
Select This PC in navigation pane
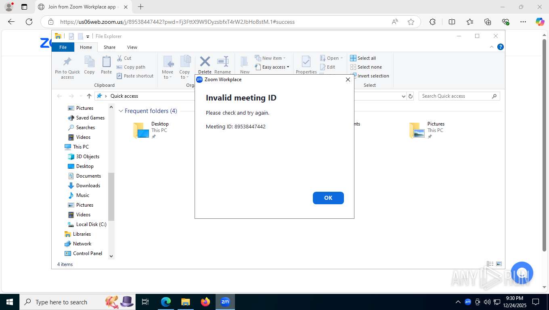click(x=77, y=147)
